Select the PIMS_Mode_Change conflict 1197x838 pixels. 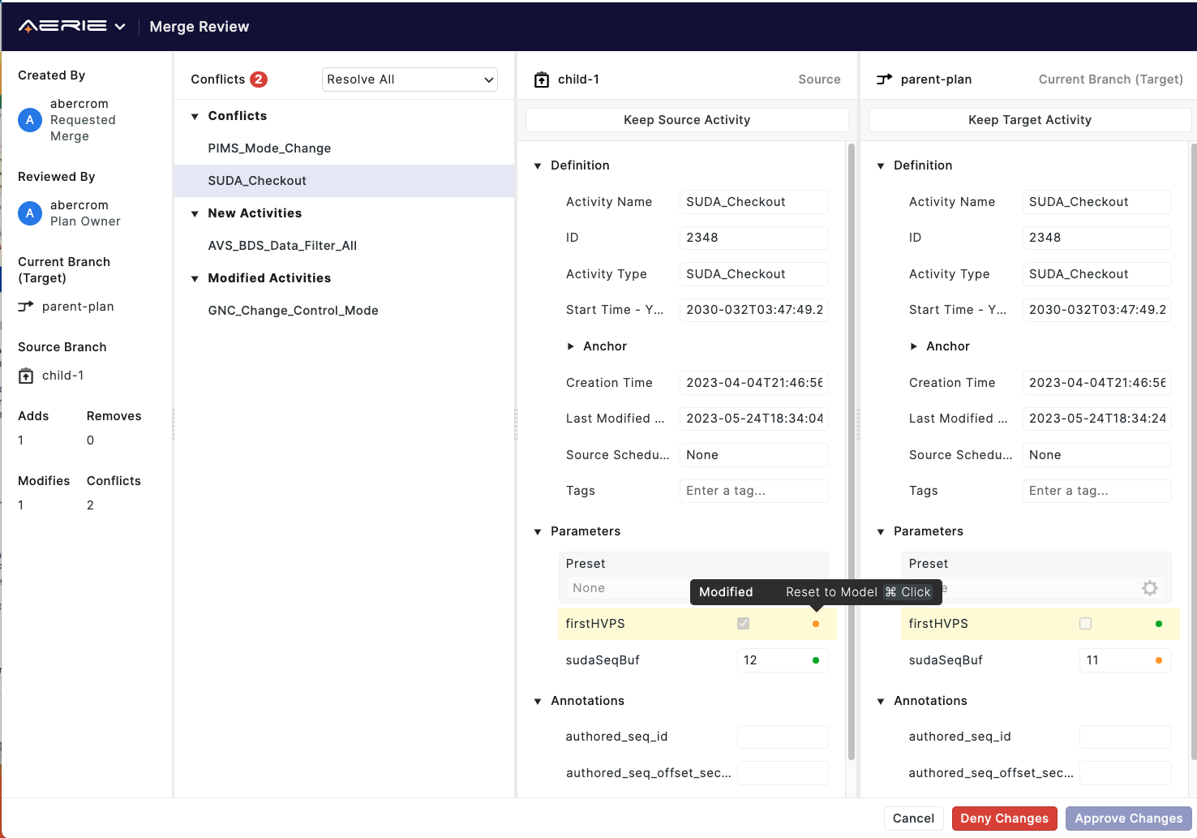269,148
